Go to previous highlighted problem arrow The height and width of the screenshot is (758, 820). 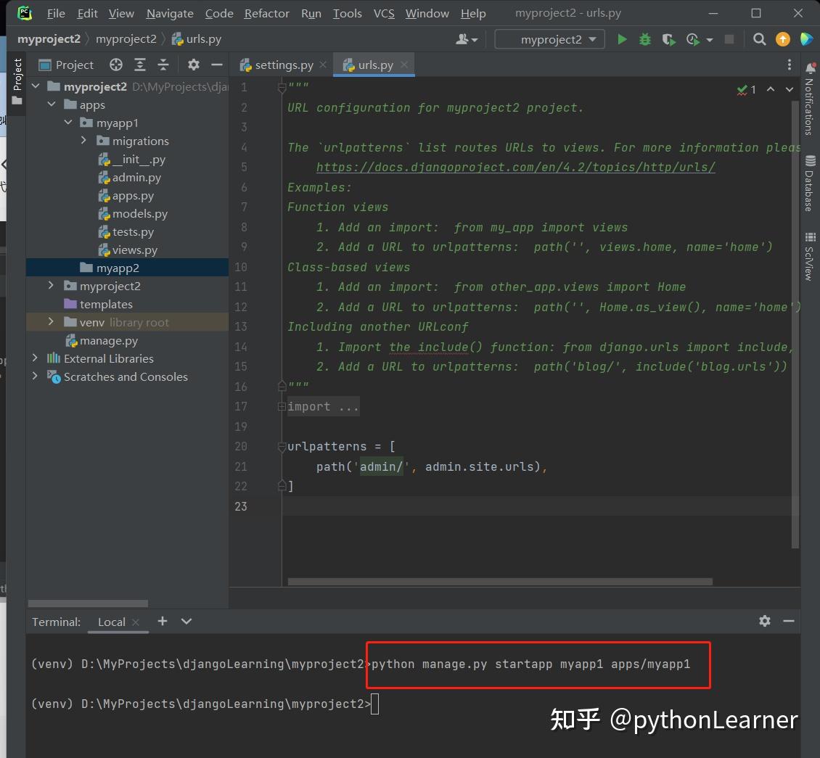coord(771,89)
